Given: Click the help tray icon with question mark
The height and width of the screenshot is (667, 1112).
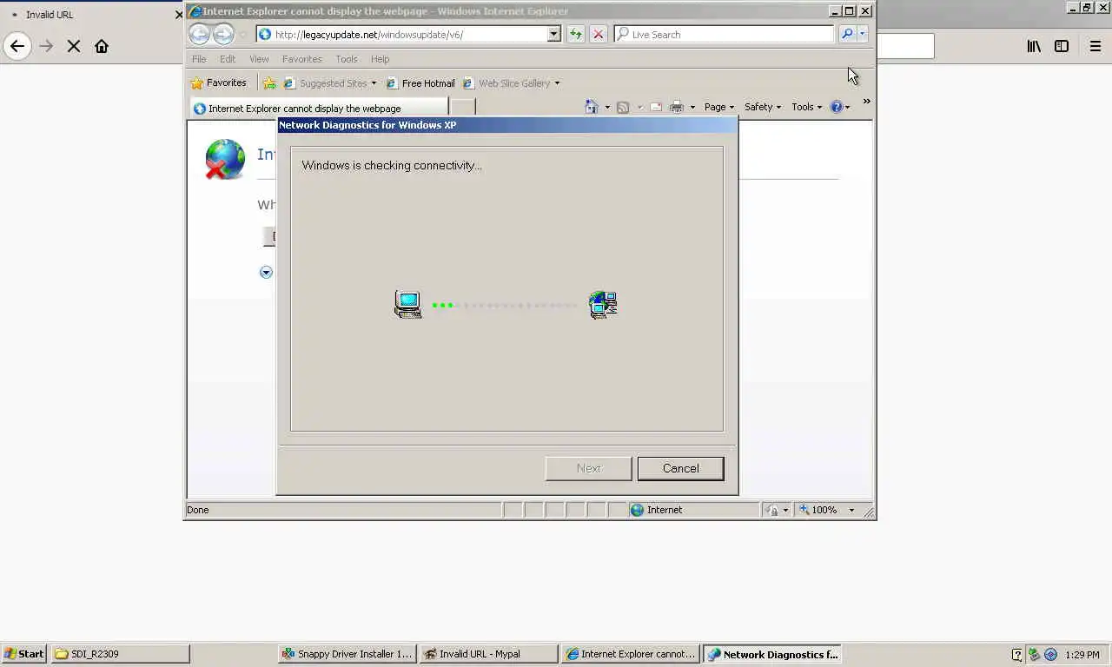Looking at the screenshot, I should (x=1017, y=655).
